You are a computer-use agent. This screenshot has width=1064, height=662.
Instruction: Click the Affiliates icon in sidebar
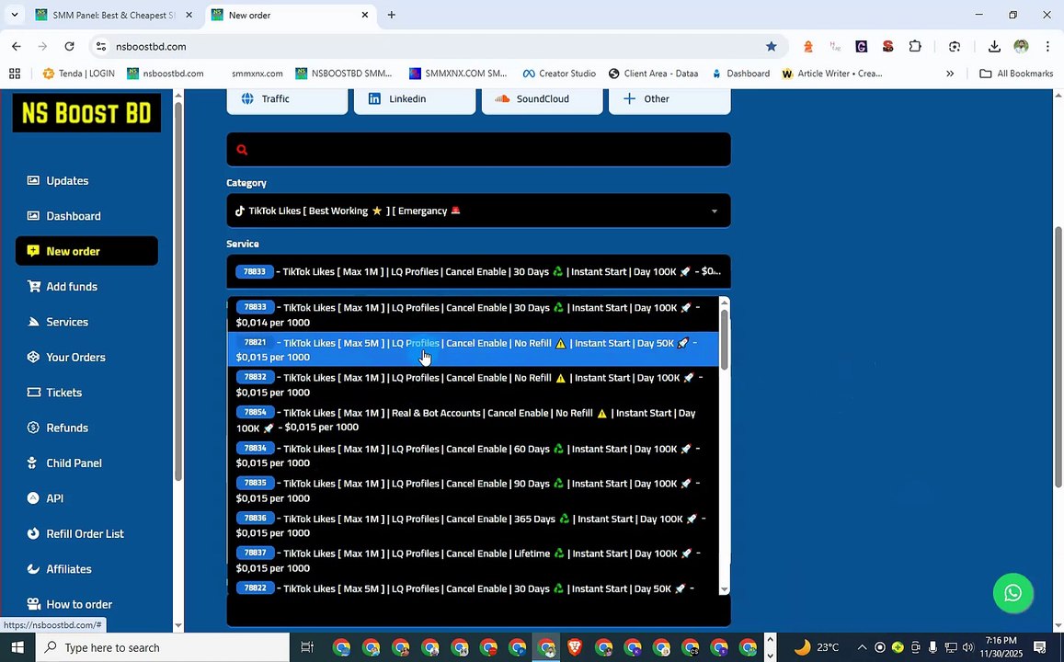coord(33,568)
